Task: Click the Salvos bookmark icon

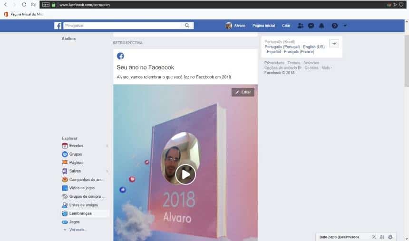Action: (x=65, y=171)
